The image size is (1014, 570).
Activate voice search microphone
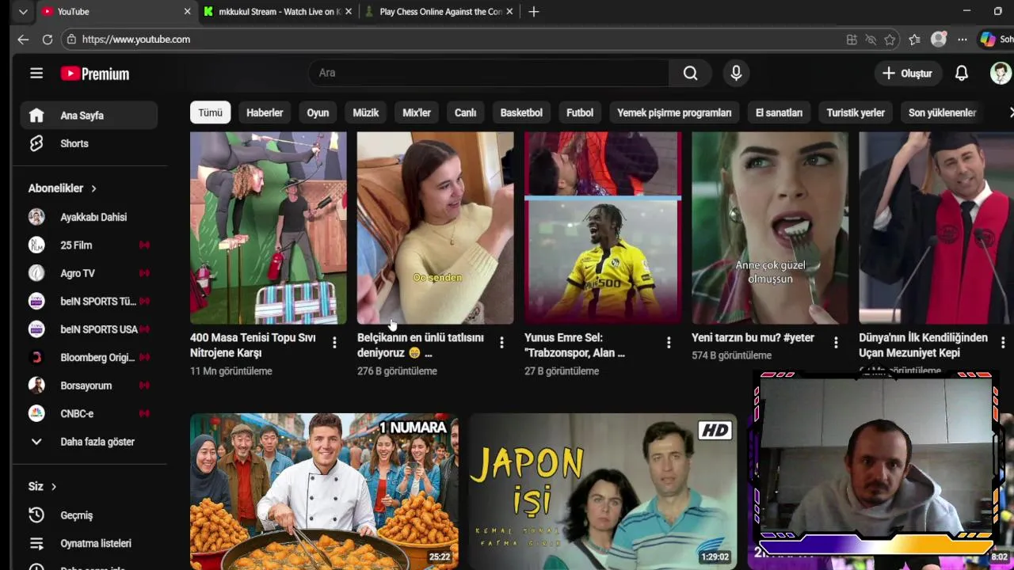pos(736,73)
